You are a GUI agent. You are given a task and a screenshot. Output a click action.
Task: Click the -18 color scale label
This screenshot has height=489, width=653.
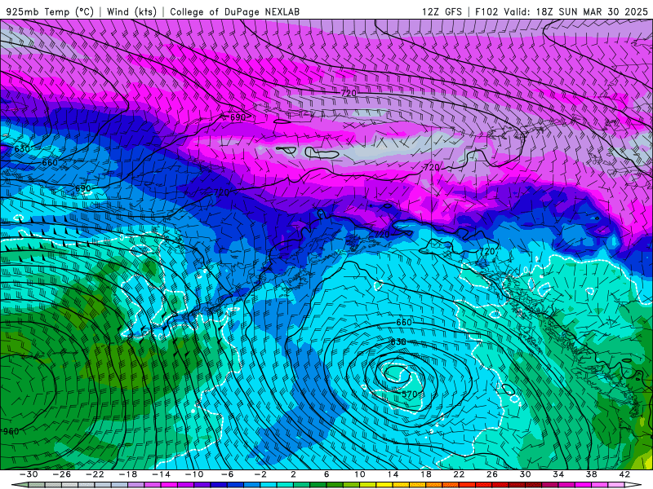click(x=128, y=474)
